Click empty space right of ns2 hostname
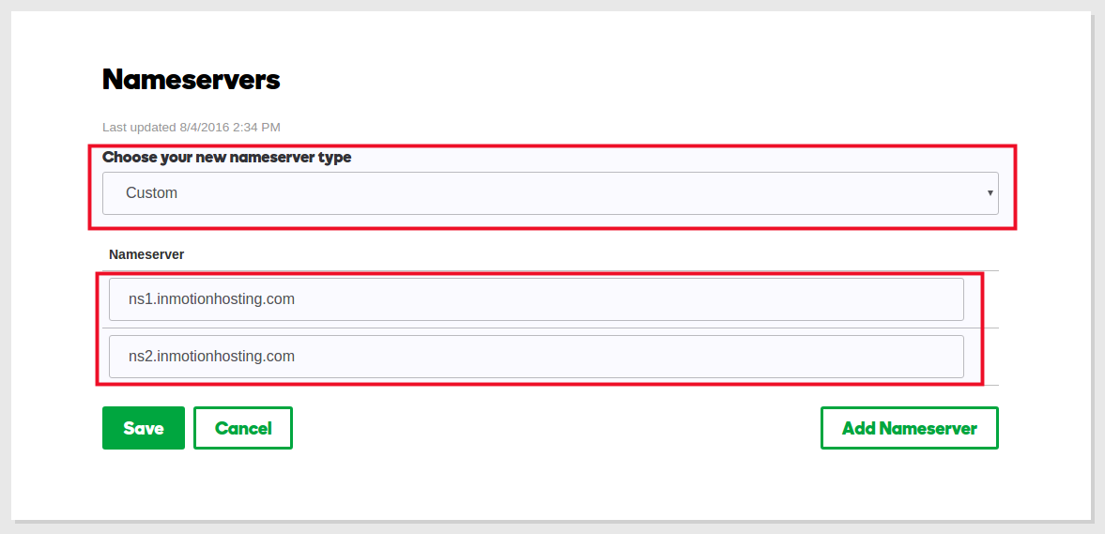The width and height of the screenshot is (1105, 534). 657,357
